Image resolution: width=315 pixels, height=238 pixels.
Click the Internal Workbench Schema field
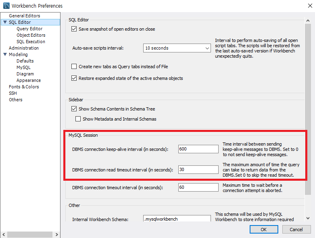pyautogui.click(x=177, y=219)
